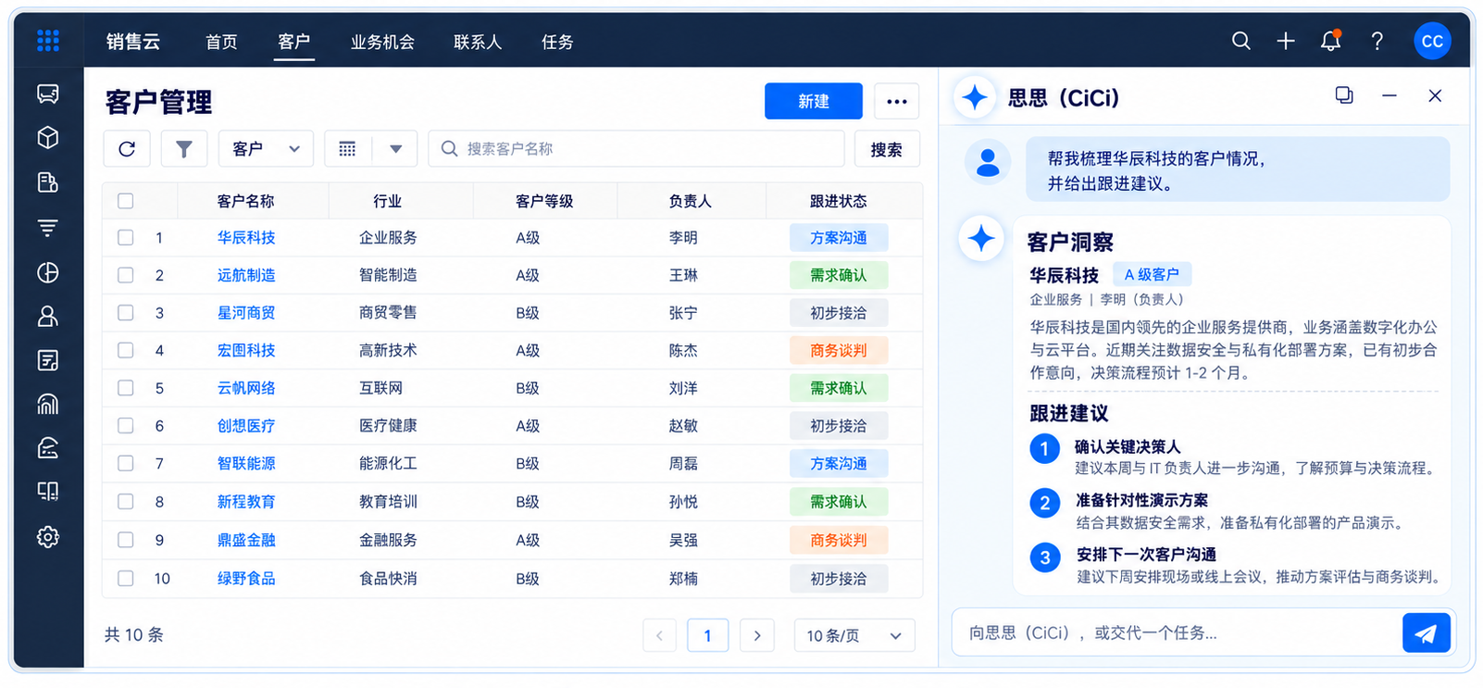1483x688 pixels.
Task: Go to next page arrow
Action: (757, 635)
